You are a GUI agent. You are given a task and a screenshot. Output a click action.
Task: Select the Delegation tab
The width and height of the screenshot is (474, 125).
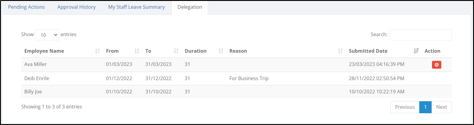tap(190, 7)
